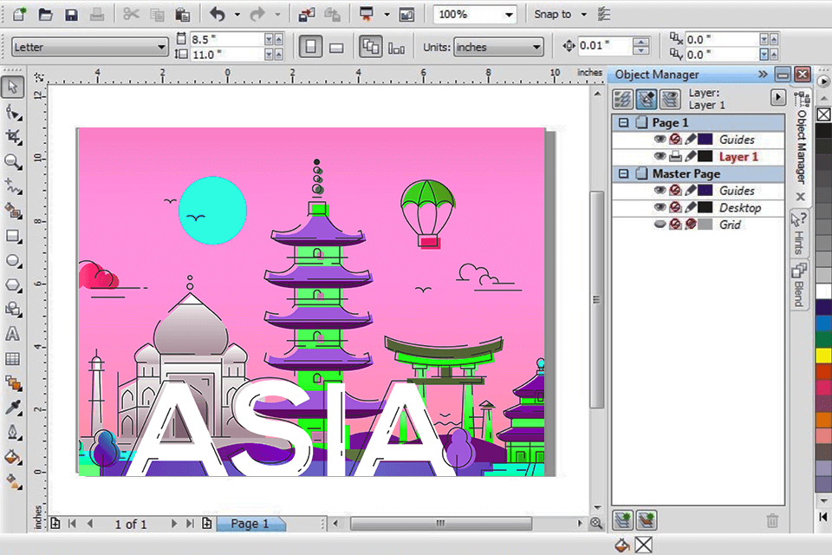The width and height of the screenshot is (832, 555).
Task: Open the paper size dropdown showing Letter
Action: pyautogui.click(x=160, y=45)
